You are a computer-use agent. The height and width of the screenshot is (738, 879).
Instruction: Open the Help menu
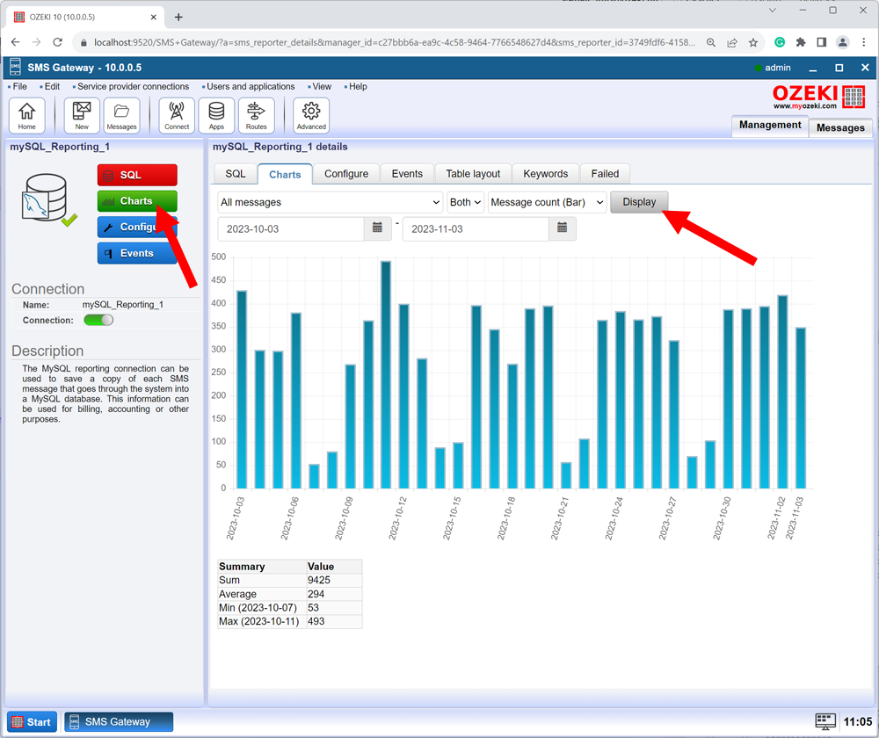(x=358, y=86)
